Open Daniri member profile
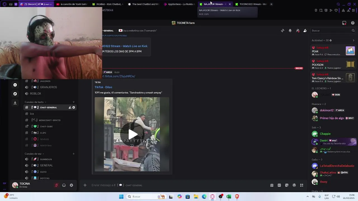 click(x=333, y=142)
